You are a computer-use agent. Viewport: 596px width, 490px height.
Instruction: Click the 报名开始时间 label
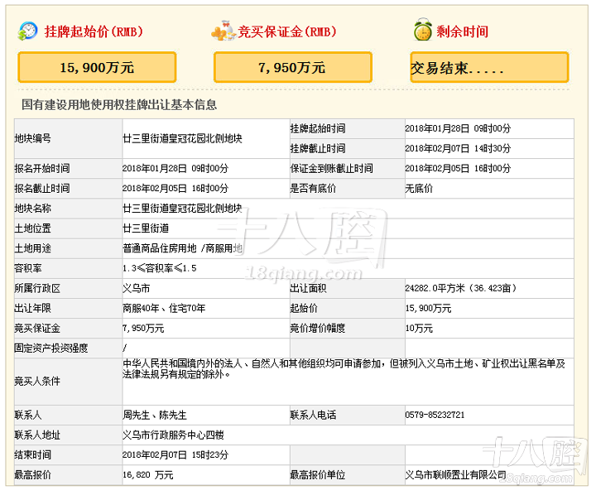click(x=42, y=168)
